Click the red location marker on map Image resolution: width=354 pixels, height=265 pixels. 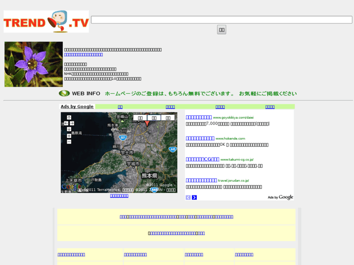pos(147,124)
